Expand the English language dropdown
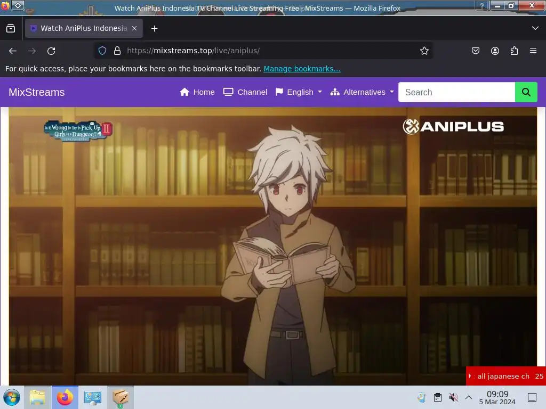The height and width of the screenshot is (409, 546). (x=299, y=92)
